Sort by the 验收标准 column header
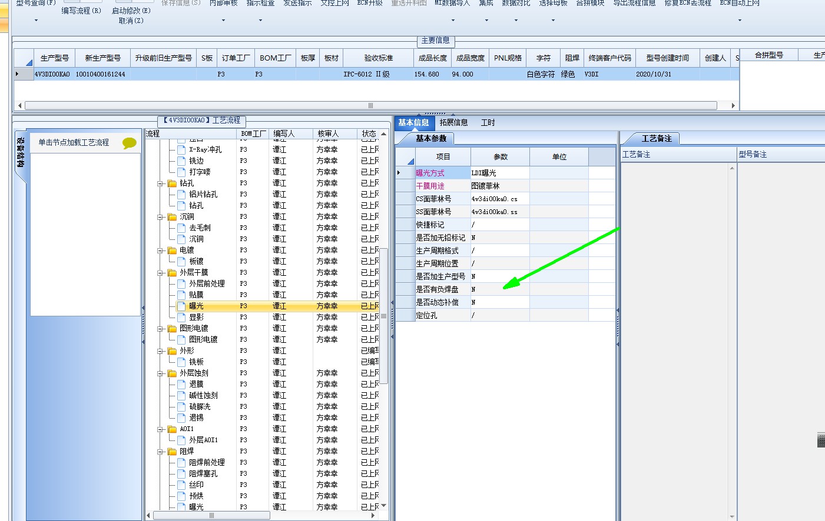Screen dimensions: 825x521 click(378, 58)
